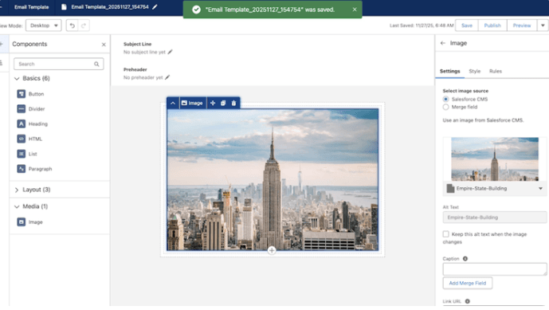Screen dimensions: 549x310
Task: Switch to the Style tab
Action: (474, 71)
